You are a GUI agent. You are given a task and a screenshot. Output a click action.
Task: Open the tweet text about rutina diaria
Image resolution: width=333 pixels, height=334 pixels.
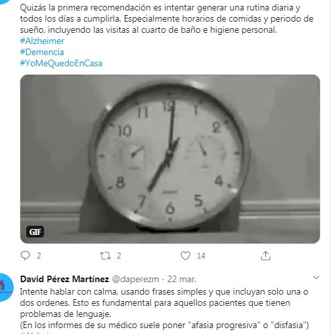click(x=167, y=18)
